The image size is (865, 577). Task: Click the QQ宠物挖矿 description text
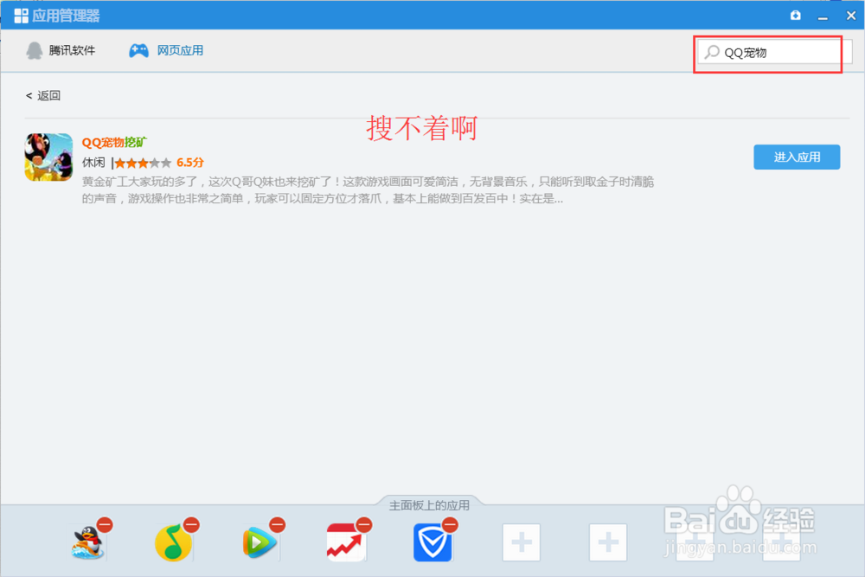click(x=368, y=189)
